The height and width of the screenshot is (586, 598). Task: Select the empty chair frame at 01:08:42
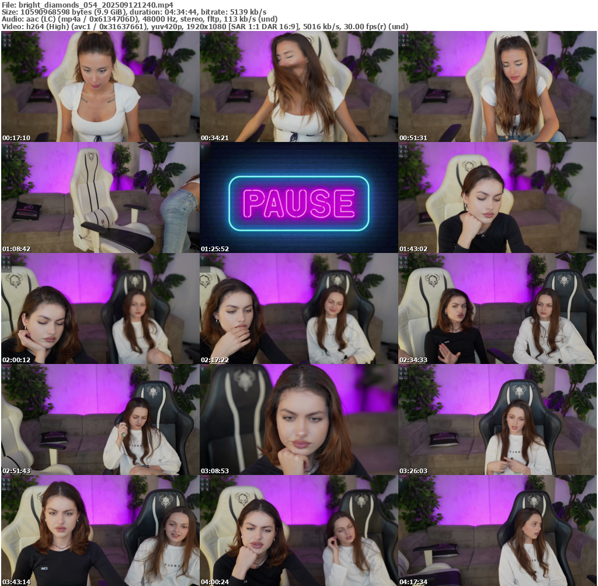pyautogui.click(x=100, y=197)
